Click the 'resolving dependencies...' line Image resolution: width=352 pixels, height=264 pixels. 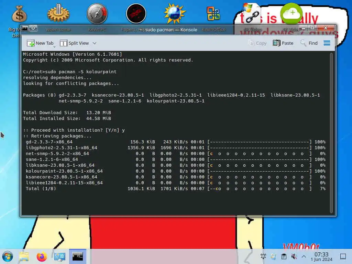pyautogui.click(x=57, y=77)
